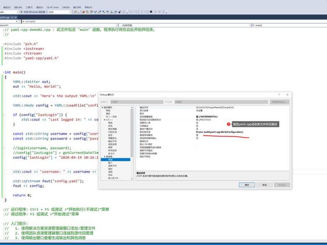Select the 显示进度 property row
This screenshot has height=245, width=327.
[x=213, y=111]
